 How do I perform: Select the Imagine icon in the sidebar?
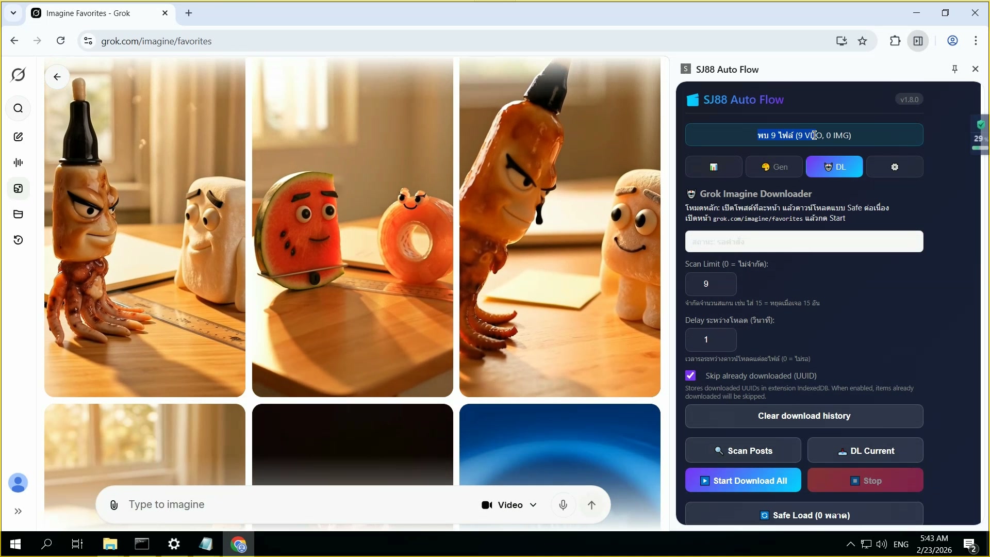(x=18, y=189)
